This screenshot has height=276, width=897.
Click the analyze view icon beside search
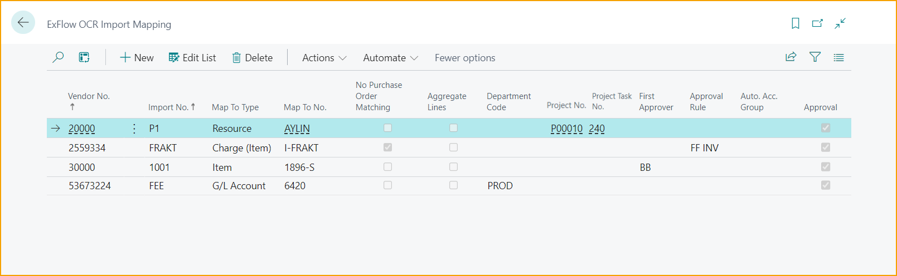pyautogui.click(x=84, y=57)
